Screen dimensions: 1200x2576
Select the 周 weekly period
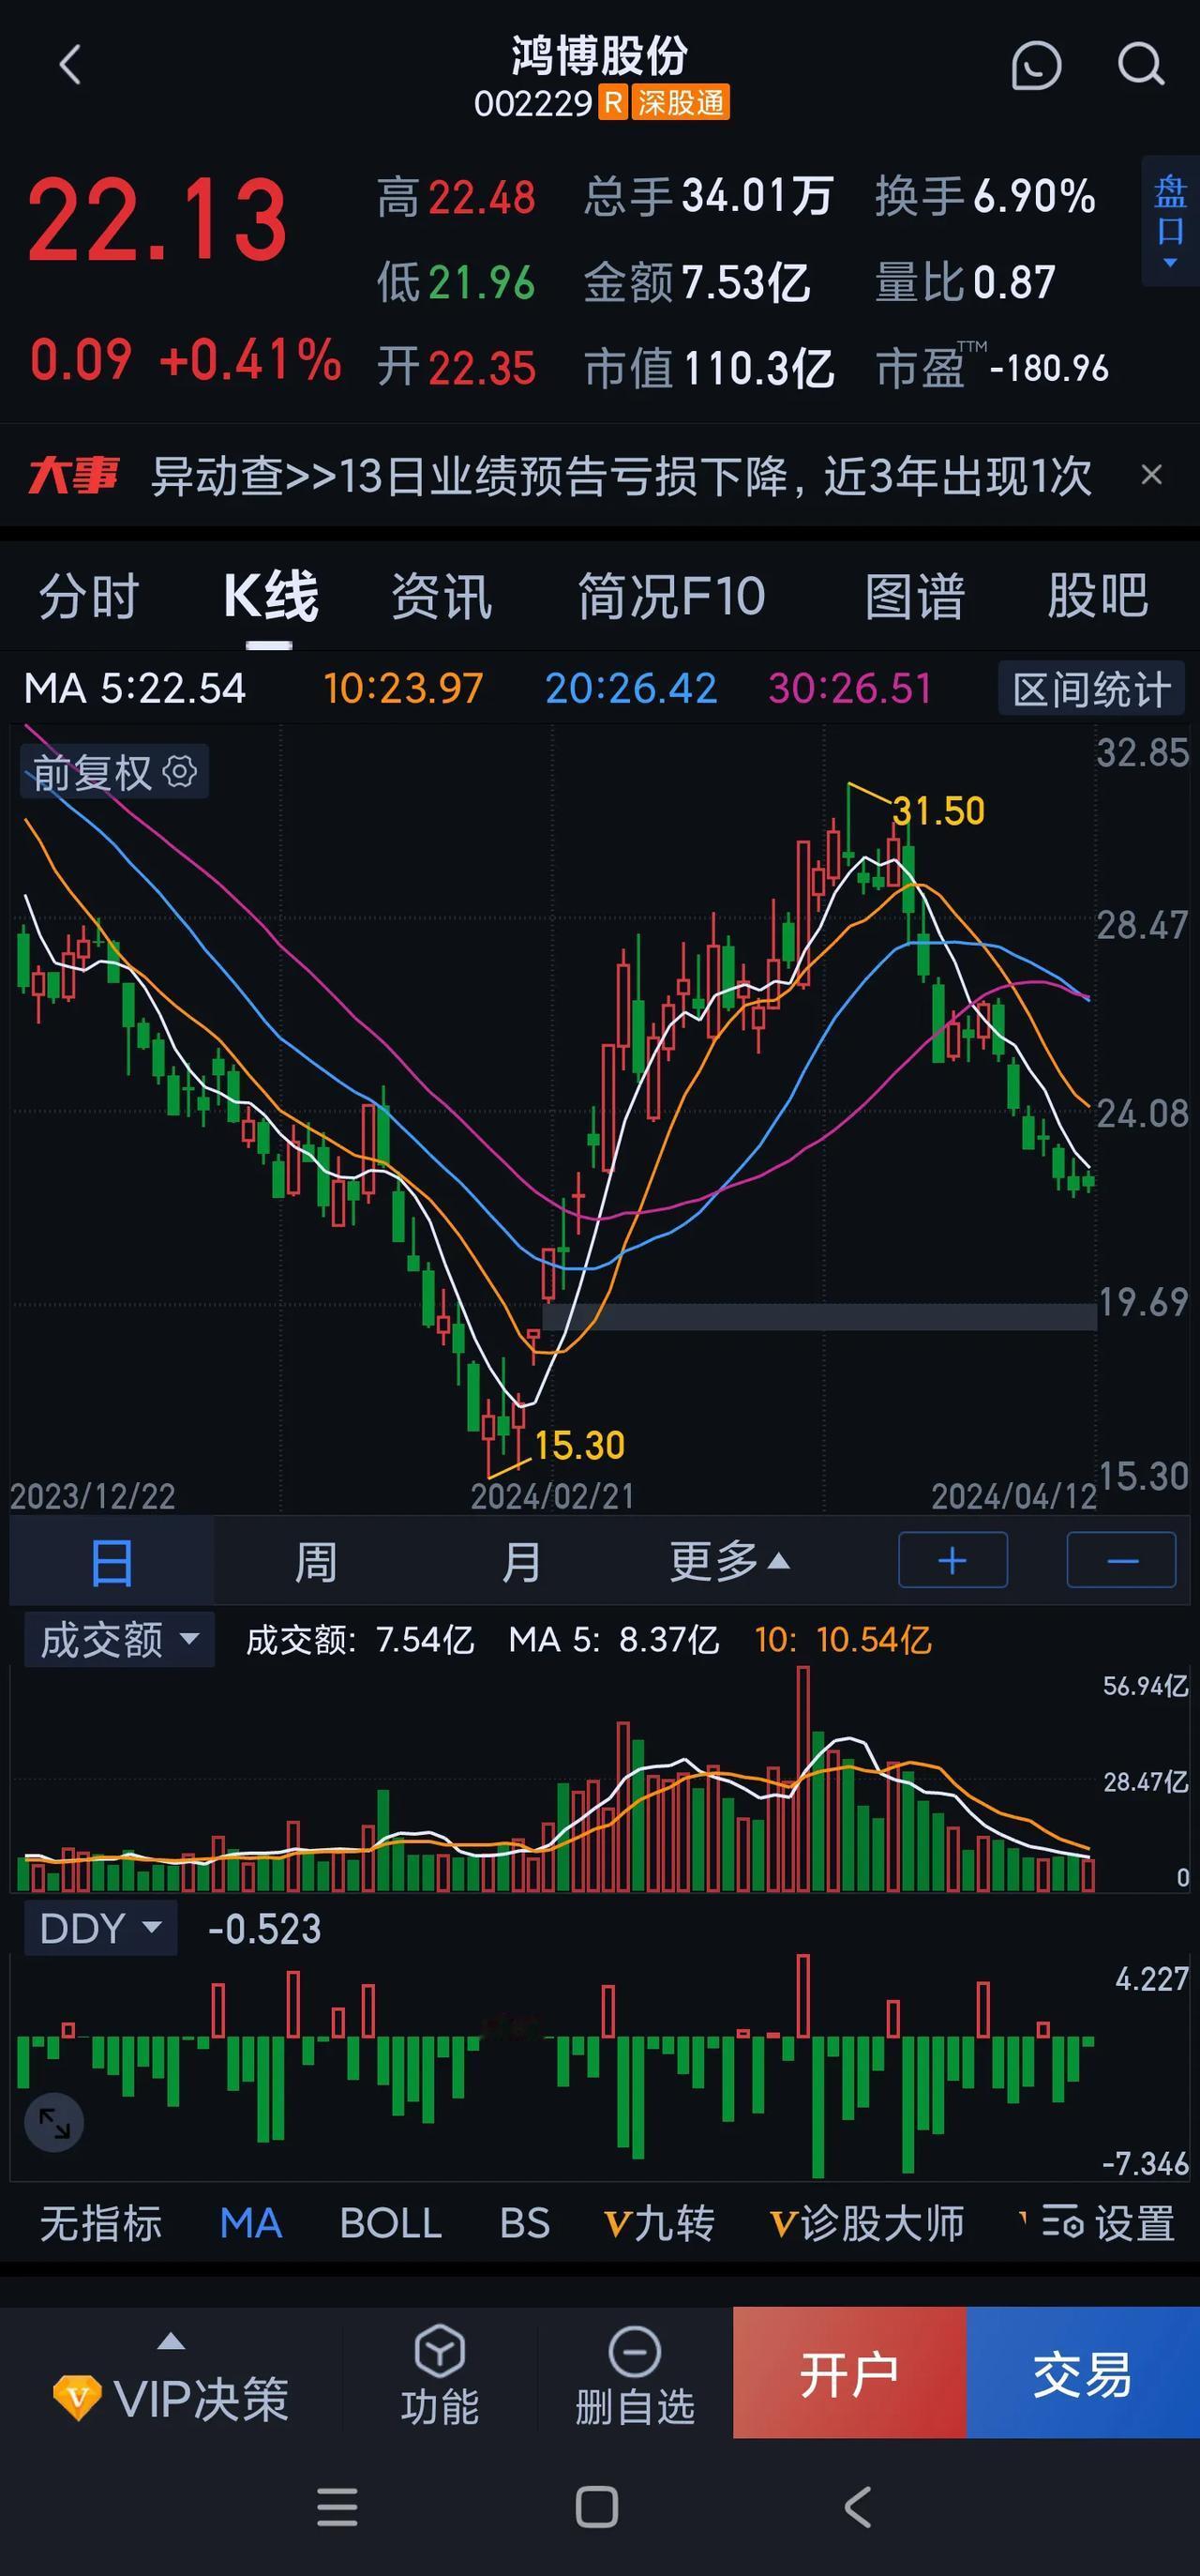click(x=316, y=1561)
